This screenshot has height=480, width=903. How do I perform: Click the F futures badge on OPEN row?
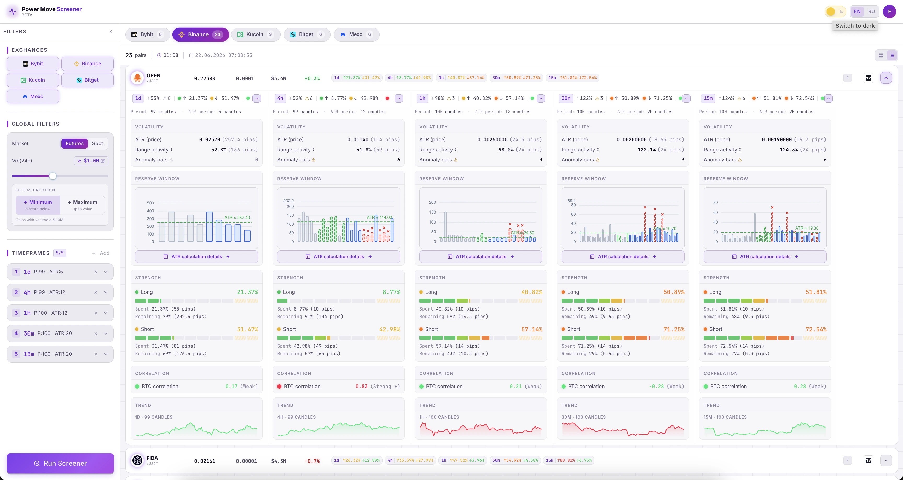point(847,78)
